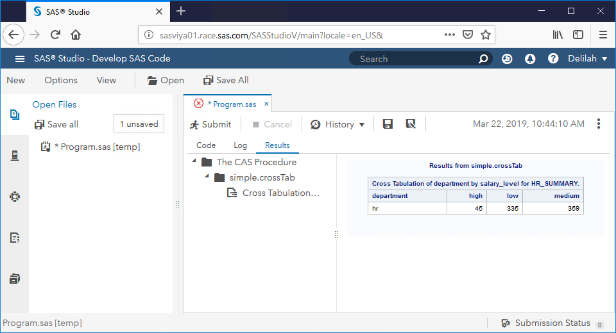The image size is (616, 333).
Task: Select the simple.crossTab folder
Action: tap(255, 177)
